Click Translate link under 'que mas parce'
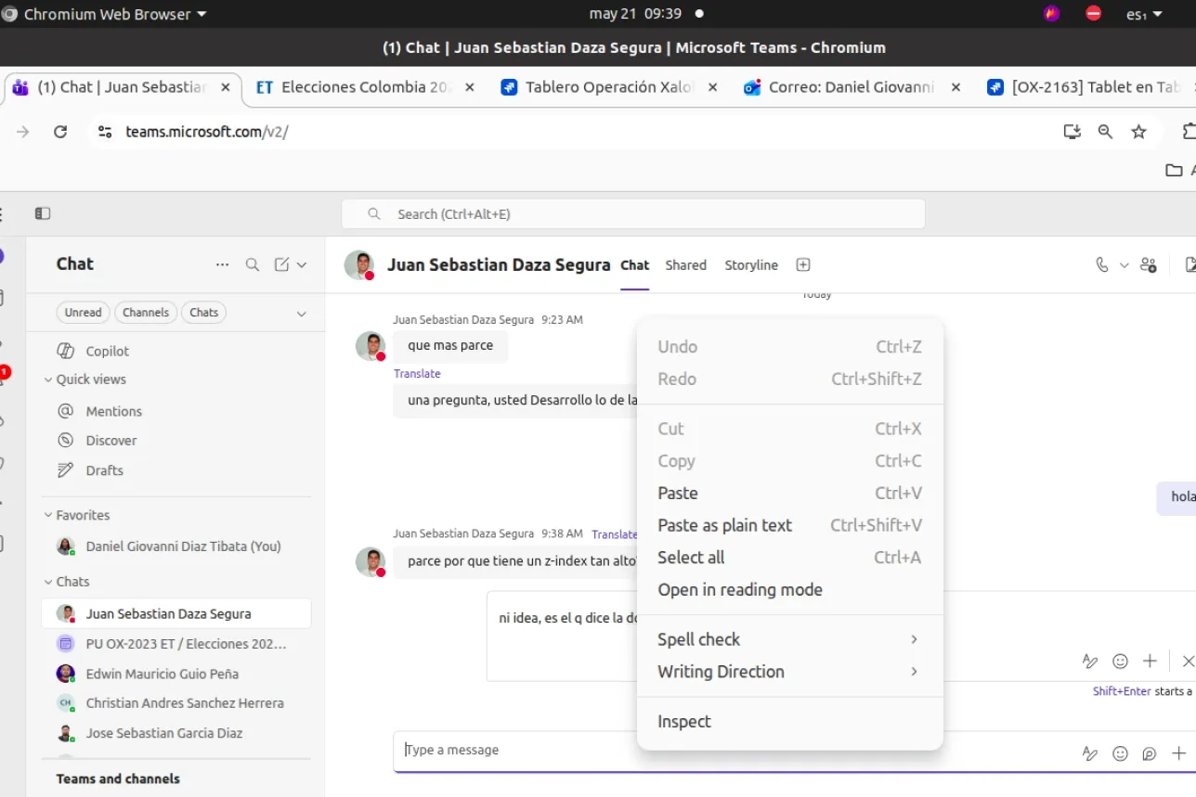The image size is (1196, 797). [417, 374]
